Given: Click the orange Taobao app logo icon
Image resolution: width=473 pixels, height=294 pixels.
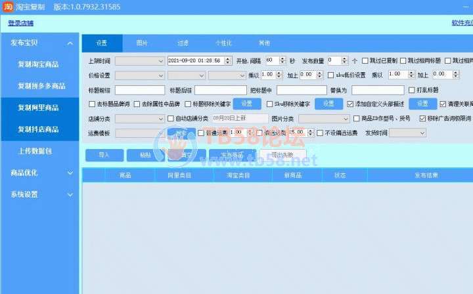Looking at the screenshot, I should pyautogui.click(x=8, y=7).
